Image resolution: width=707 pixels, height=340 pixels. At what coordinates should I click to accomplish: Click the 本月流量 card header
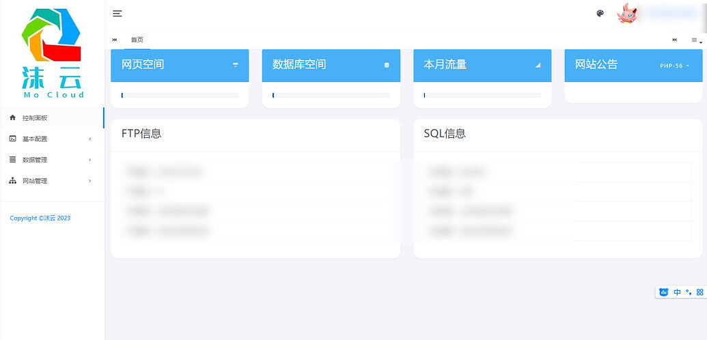coord(482,66)
